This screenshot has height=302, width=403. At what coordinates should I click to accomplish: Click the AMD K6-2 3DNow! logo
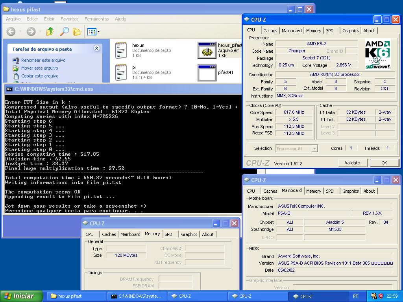(x=377, y=54)
